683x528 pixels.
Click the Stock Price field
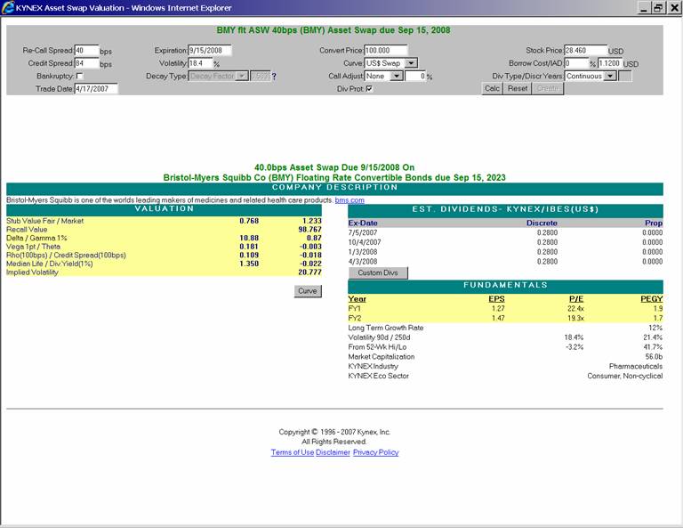coord(586,51)
